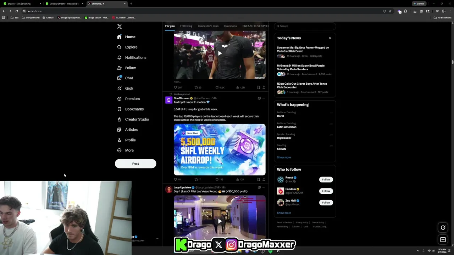The width and height of the screenshot is (454, 255).
Task: Open the Explore search icon
Action: (119, 47)
